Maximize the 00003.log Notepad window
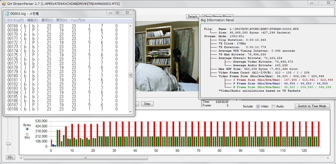The height and width of the screenshot is (164, 336). (118, 13)
